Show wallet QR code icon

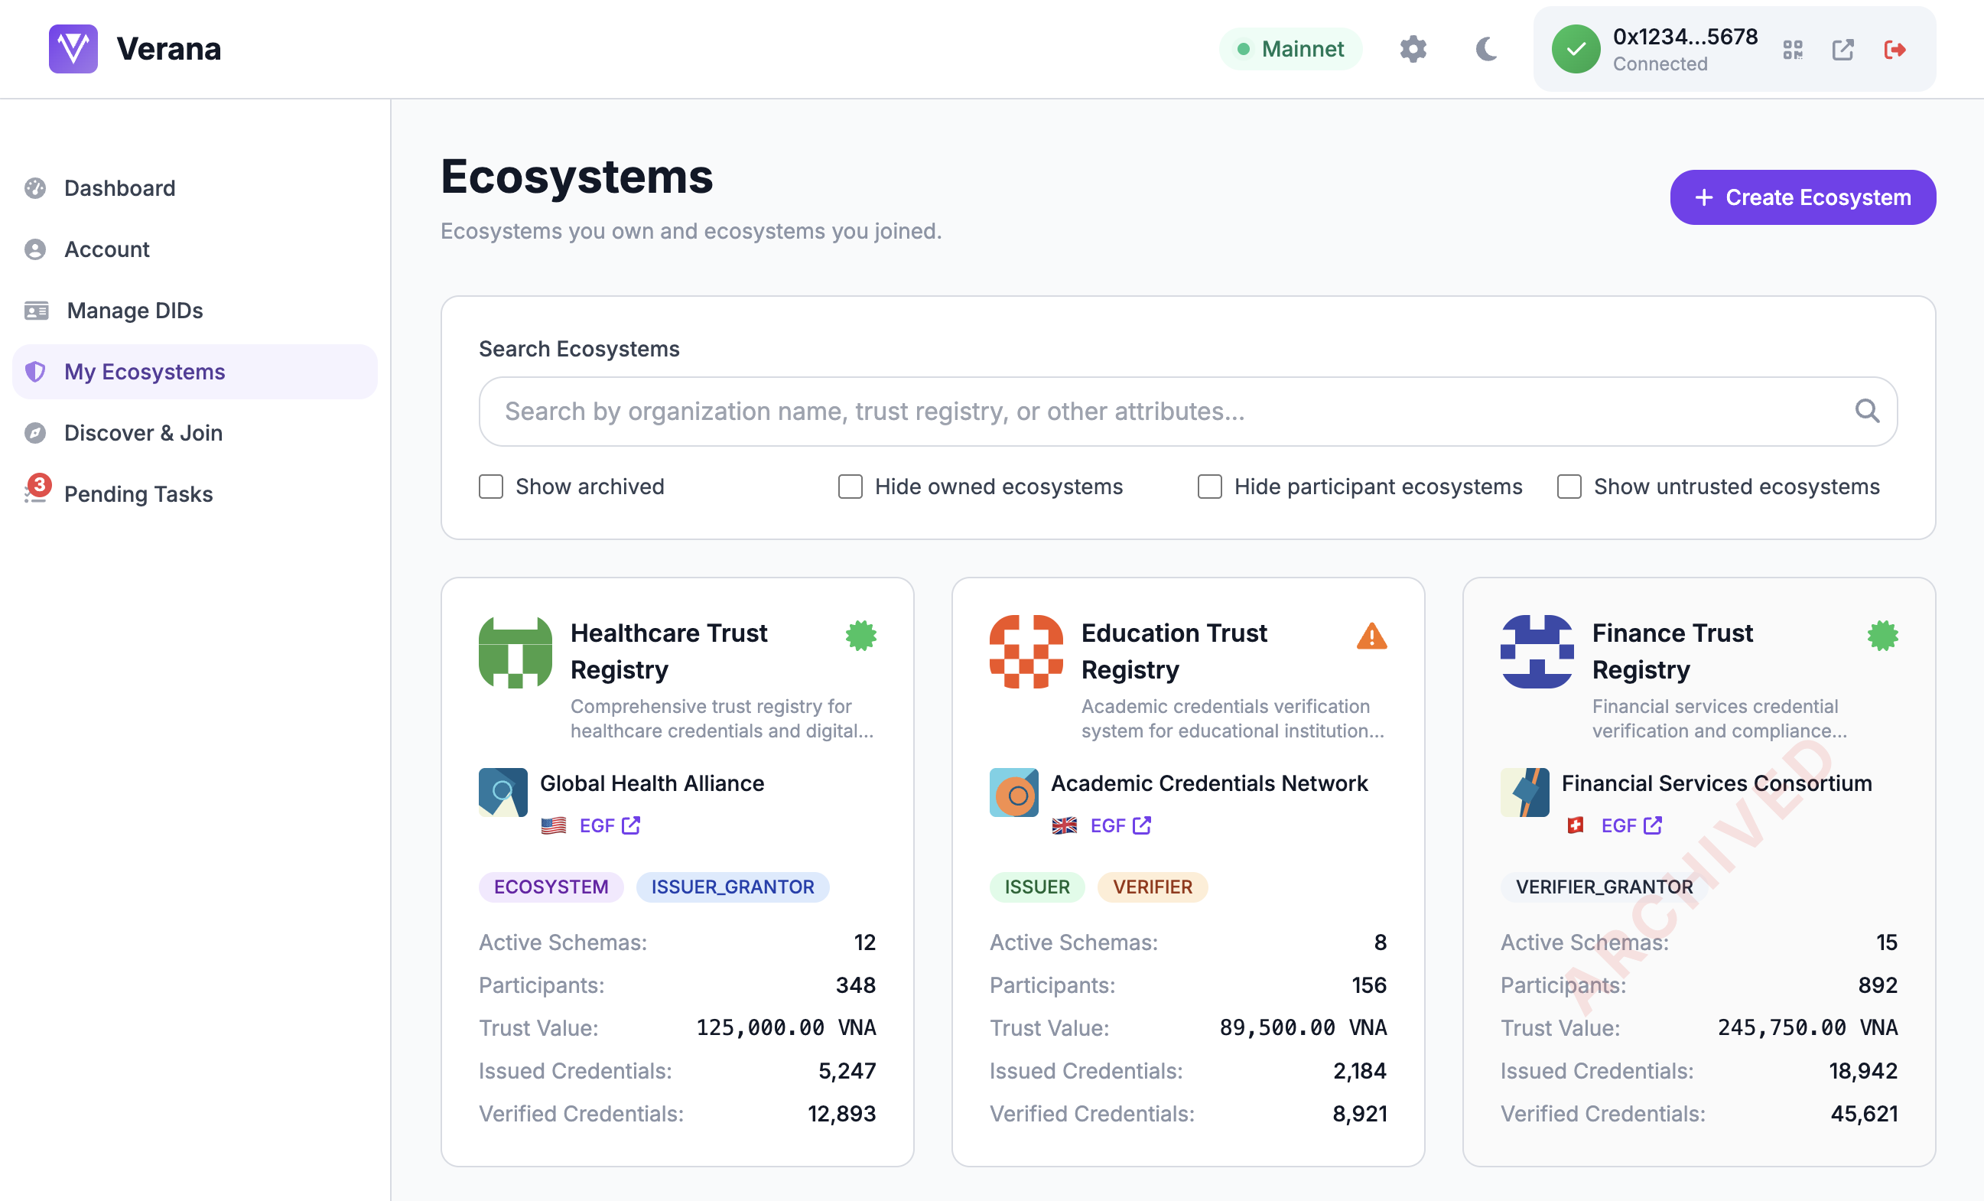[x=1792, y=50]
